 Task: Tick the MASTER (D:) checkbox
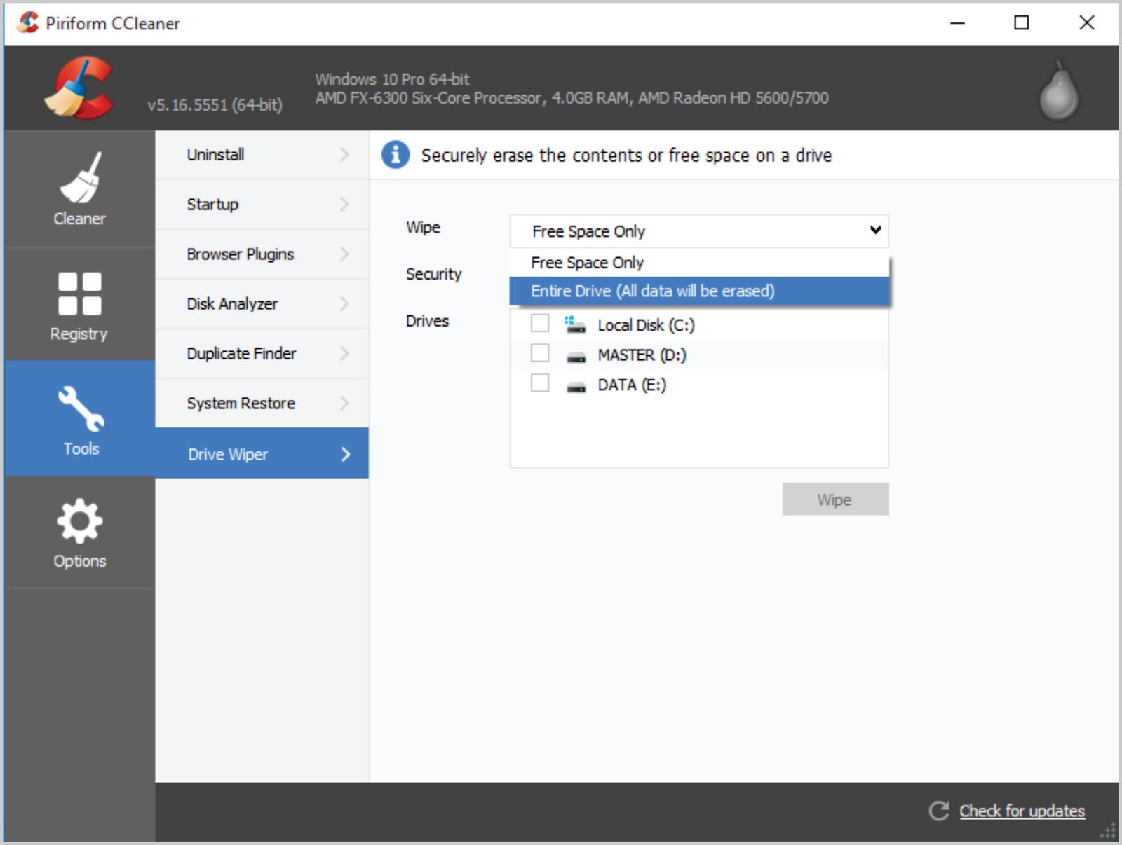(540, 352)
